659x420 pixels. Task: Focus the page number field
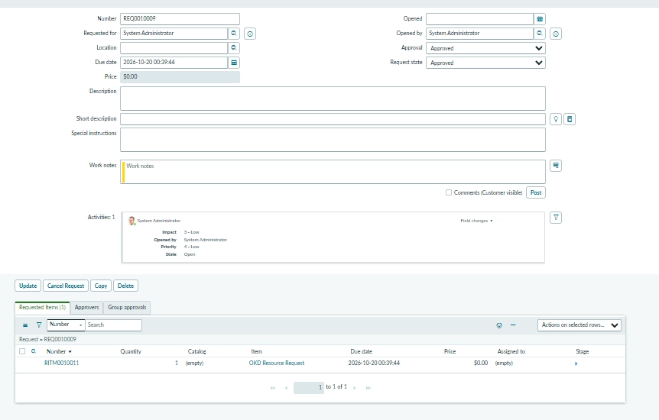pos(309,388)
